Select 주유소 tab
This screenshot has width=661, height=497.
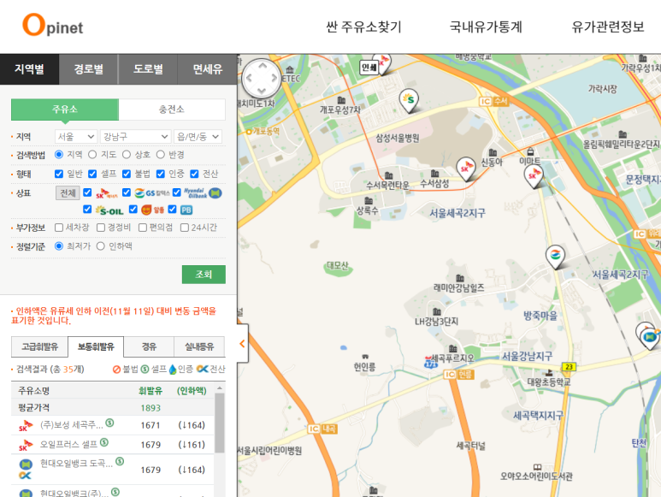(x=65, y=109)
